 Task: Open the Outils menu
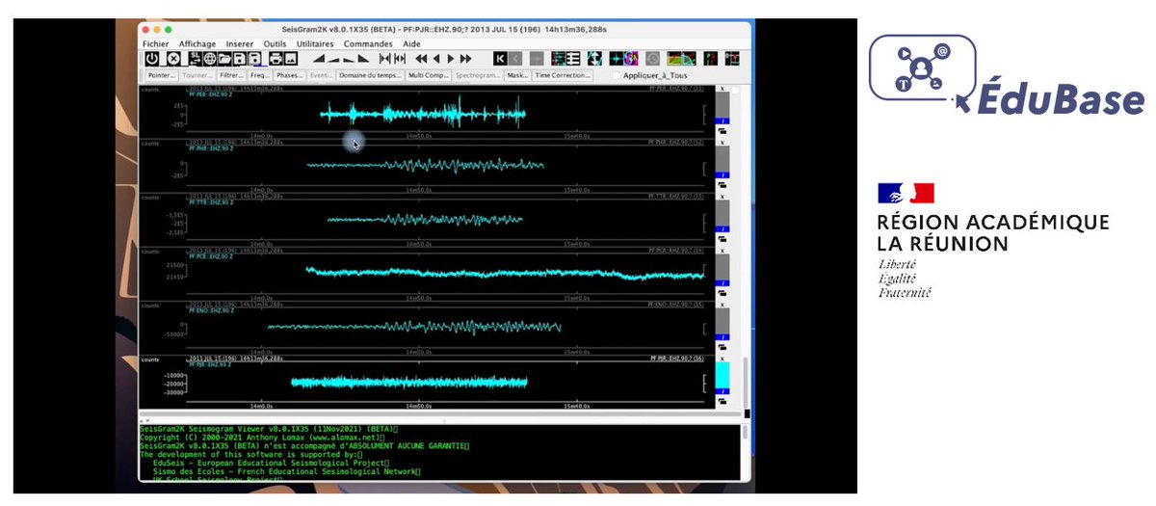[x=276, y=43]
